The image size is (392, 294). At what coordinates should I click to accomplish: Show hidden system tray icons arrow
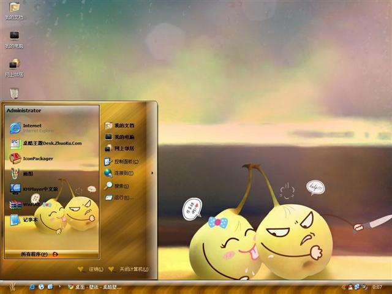coord(344,287)
